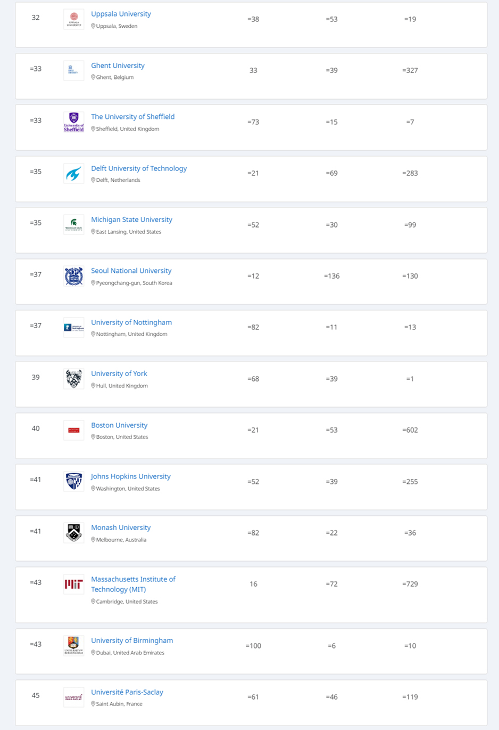
Task: Click the MIT logo
Action: click(73, 584)
